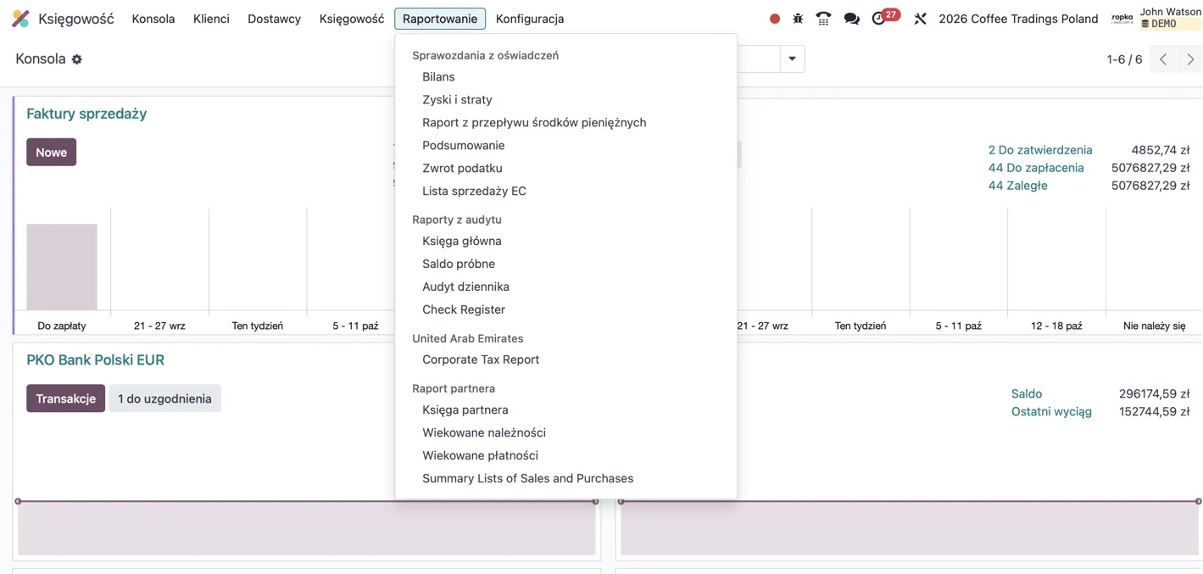Select Zyski i straty report
1203x574 pixels.
coord(566,100)
